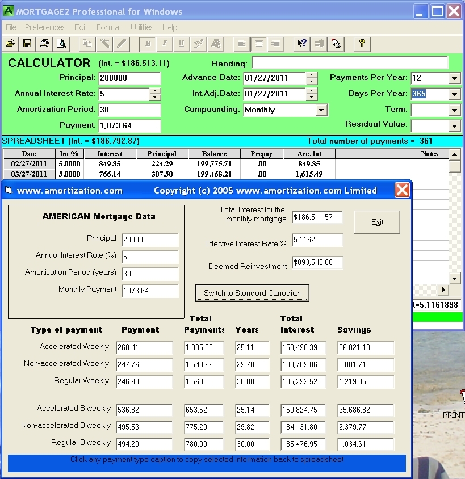Click the yellow question mark help icon
This screenshot has width=465, height=479.
click(362, 43)
